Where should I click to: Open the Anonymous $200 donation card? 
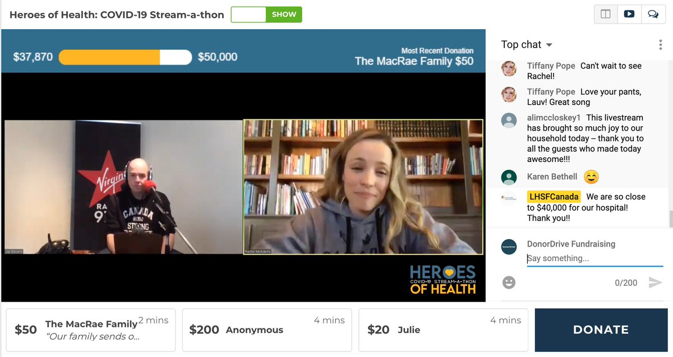[267, 330]
